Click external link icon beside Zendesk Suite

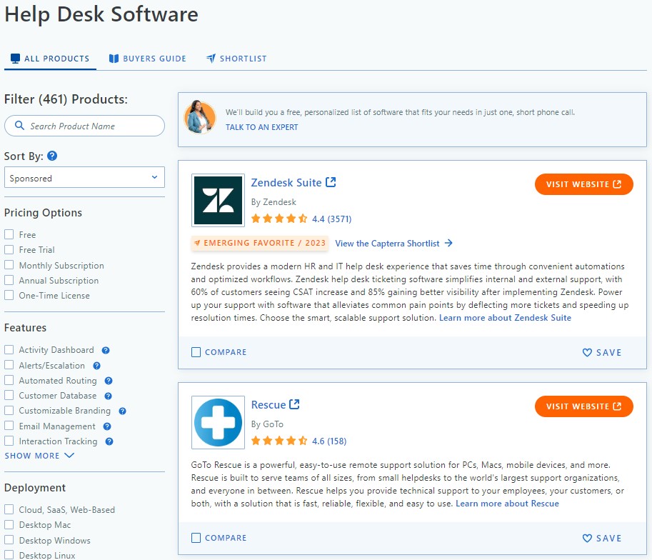(x=331, y=182)
